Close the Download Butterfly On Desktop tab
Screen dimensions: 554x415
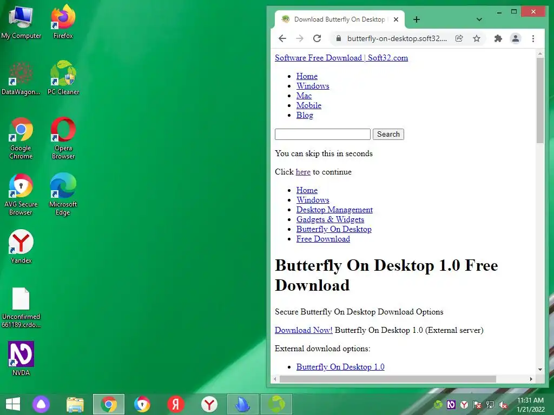tap(396, 19)
